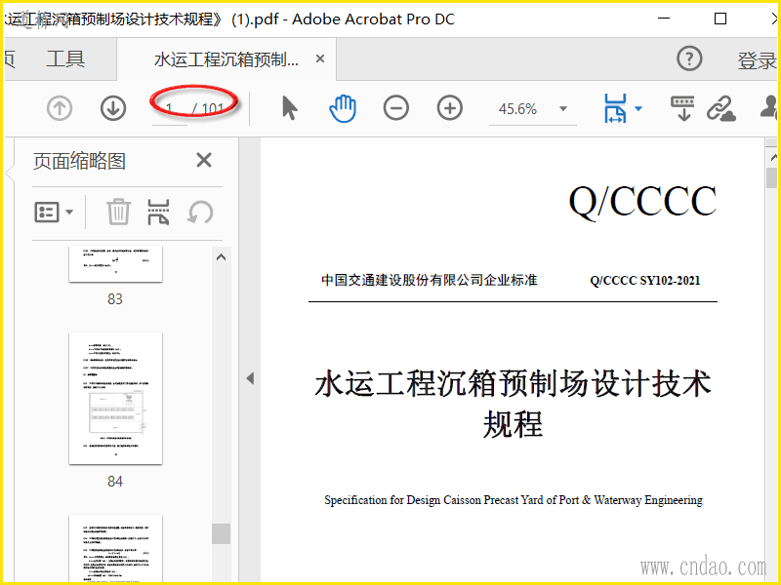The height and width of the screenshot is (585, 781).
Task: Select the arrow selection tool
Action: pos(289,108)
